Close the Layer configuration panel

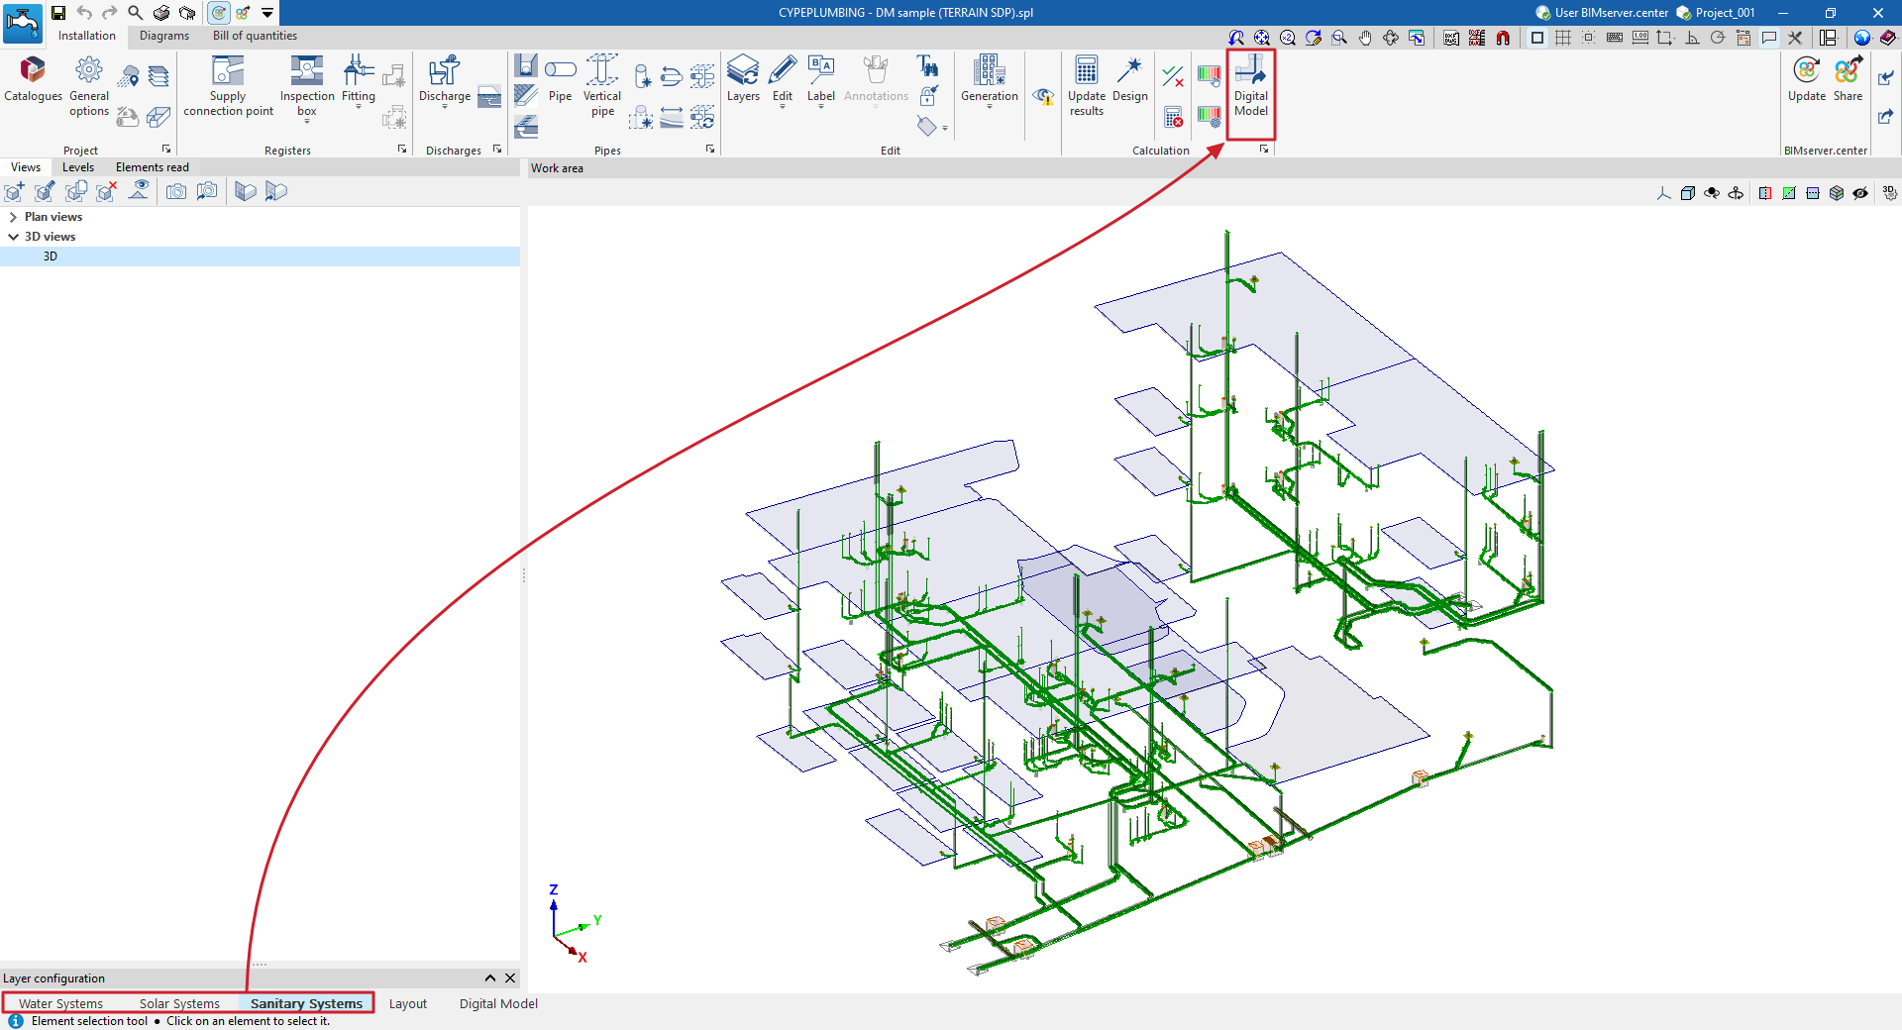coord(510,978)
